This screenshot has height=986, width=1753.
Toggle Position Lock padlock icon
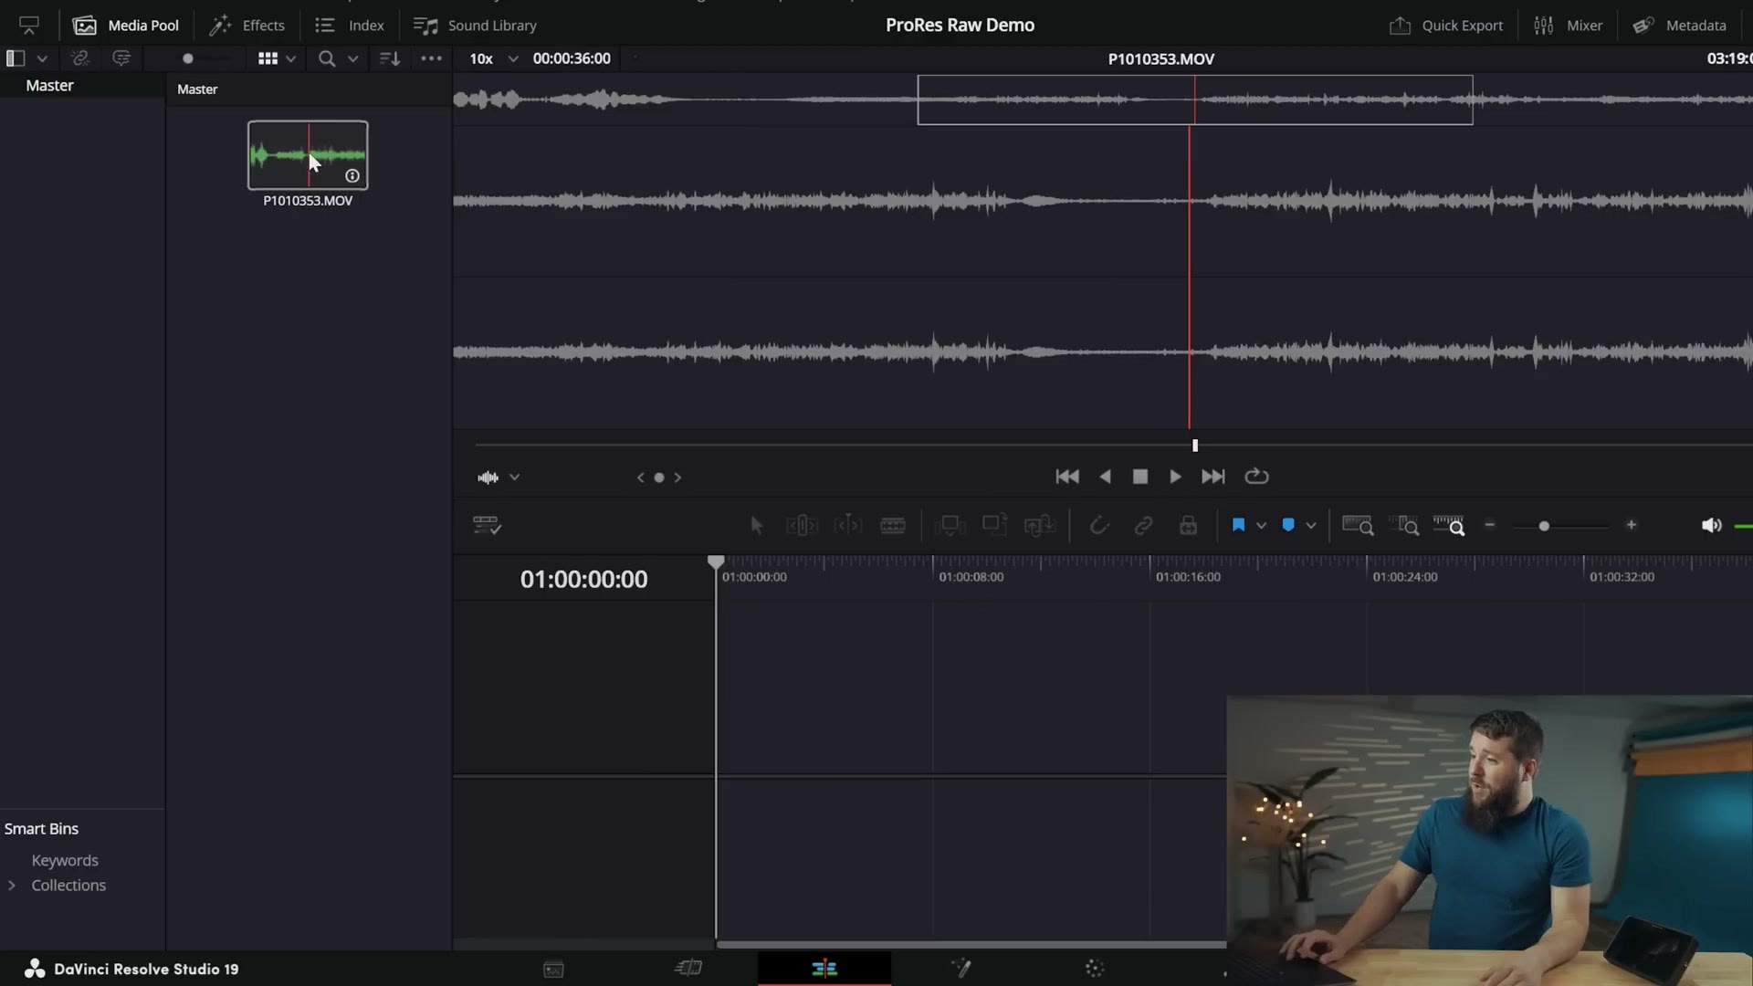pos(1188,525)
